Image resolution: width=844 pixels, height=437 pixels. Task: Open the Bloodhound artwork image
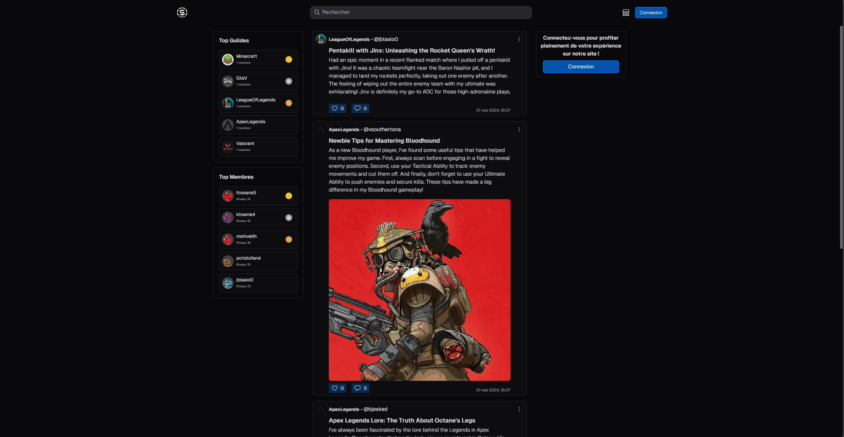pyautogui.click(x=419, y=290)
